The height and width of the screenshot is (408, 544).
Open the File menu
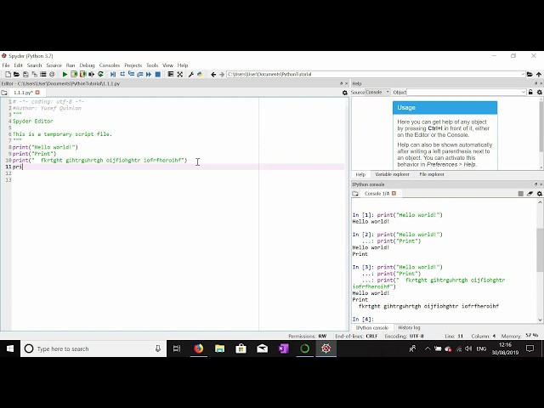(6, 65)
